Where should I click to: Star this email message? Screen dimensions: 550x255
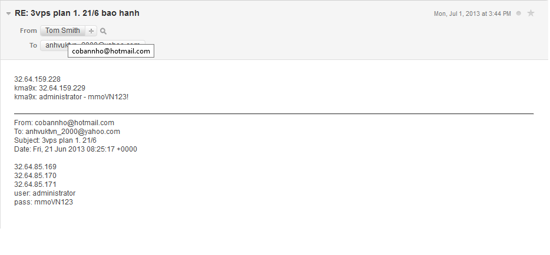coord(531,13)
